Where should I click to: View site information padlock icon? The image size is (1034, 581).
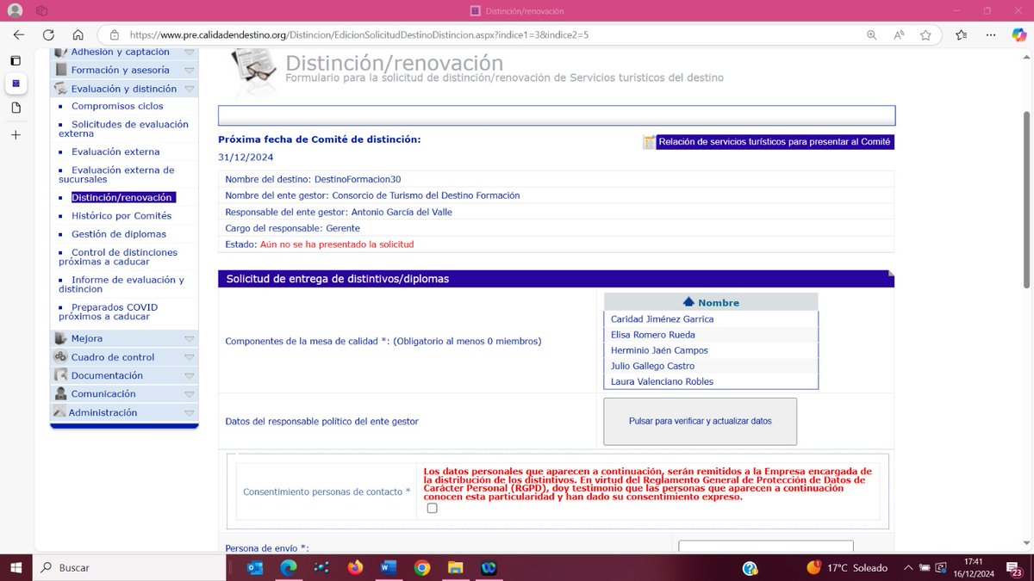coord(114,35)
